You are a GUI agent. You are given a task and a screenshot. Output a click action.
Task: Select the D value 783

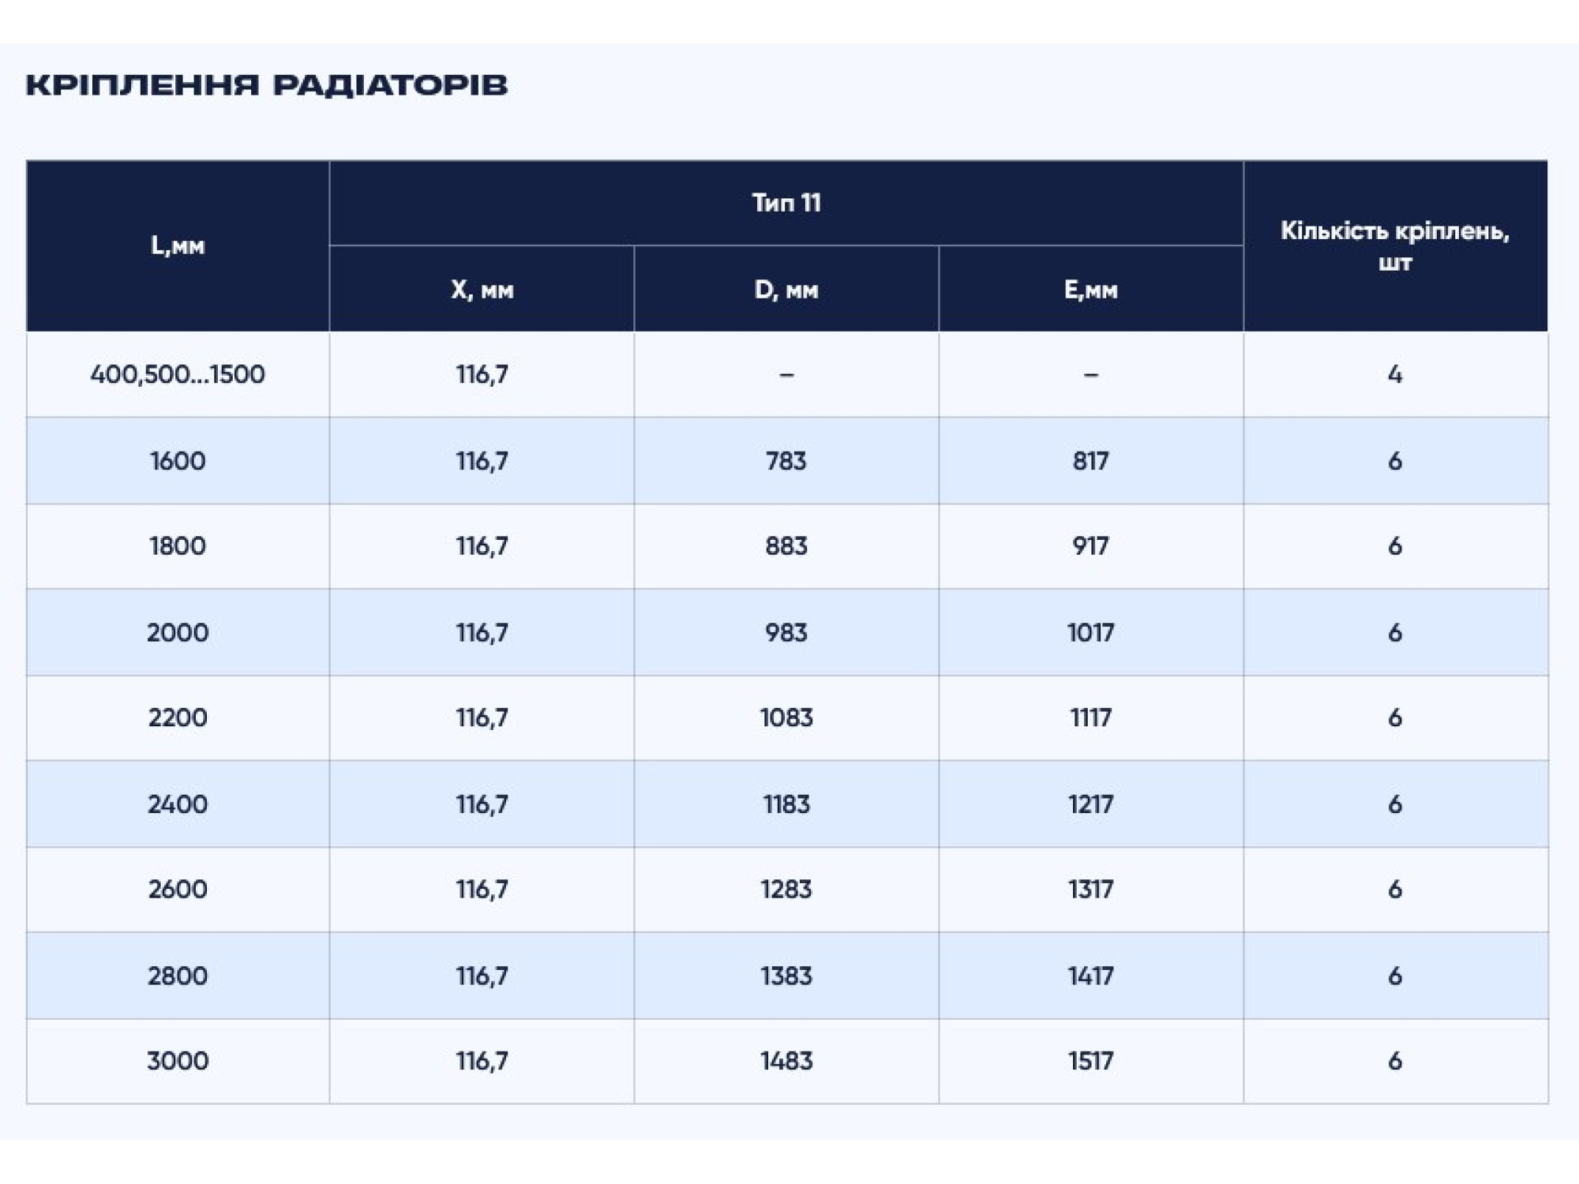point(786,460)
